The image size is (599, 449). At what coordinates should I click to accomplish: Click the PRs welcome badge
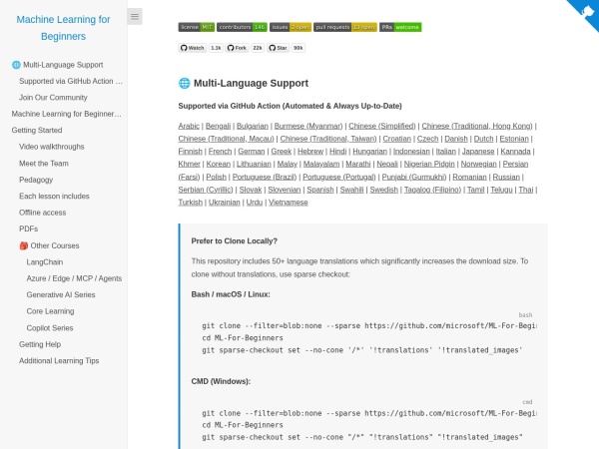pos(400,27)
